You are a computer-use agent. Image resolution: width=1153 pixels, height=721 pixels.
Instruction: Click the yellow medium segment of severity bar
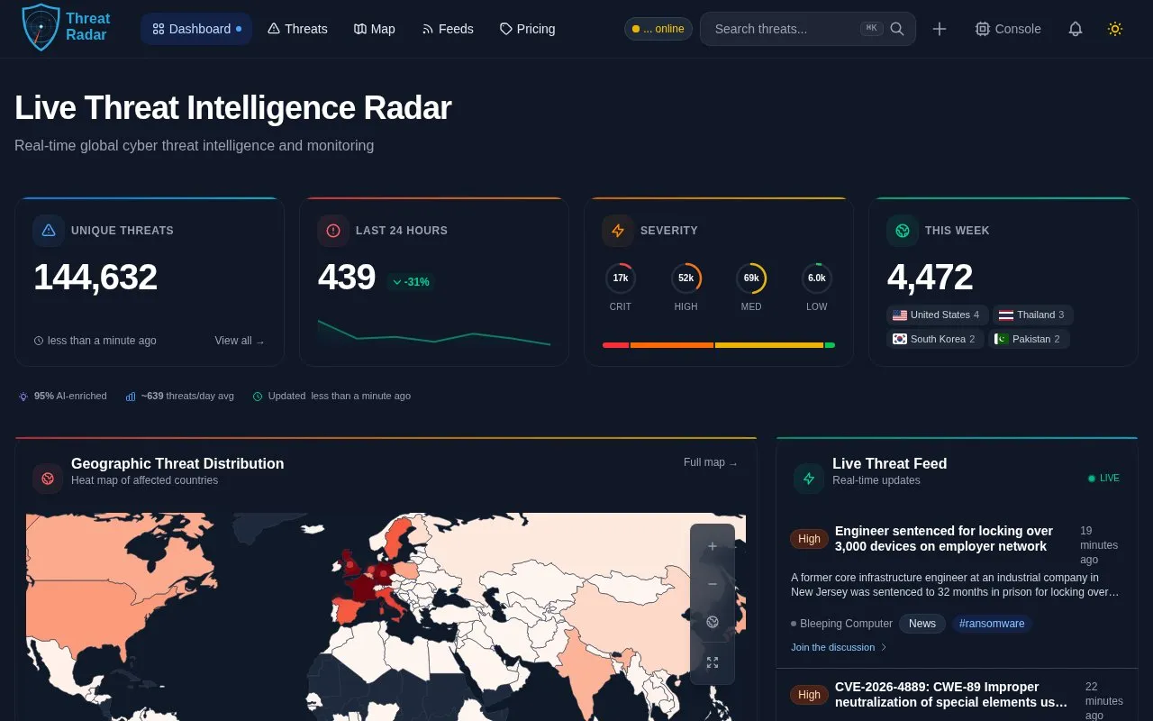[x=769, y=345]
